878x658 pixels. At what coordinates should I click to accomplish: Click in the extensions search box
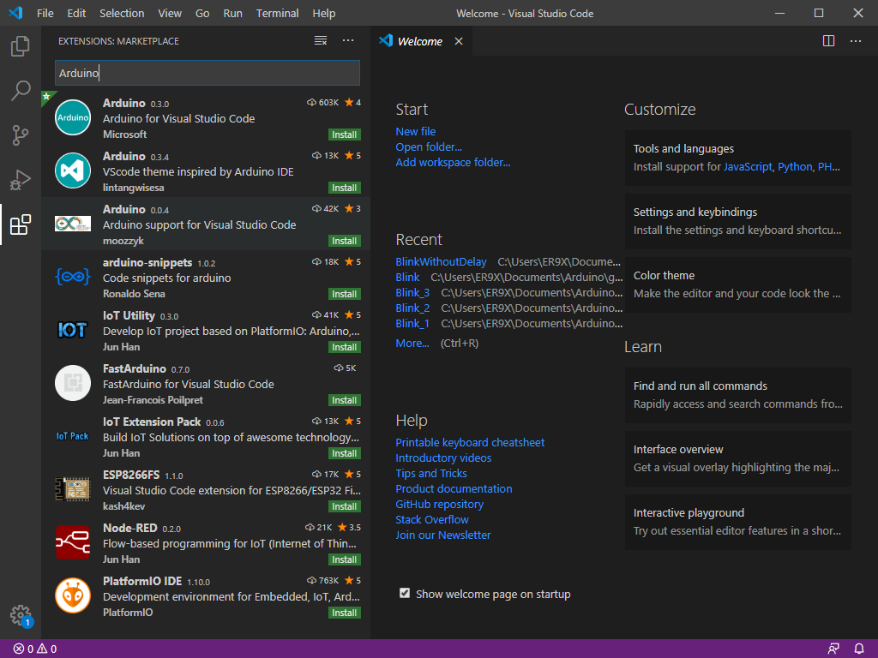[x=207, y=73]
